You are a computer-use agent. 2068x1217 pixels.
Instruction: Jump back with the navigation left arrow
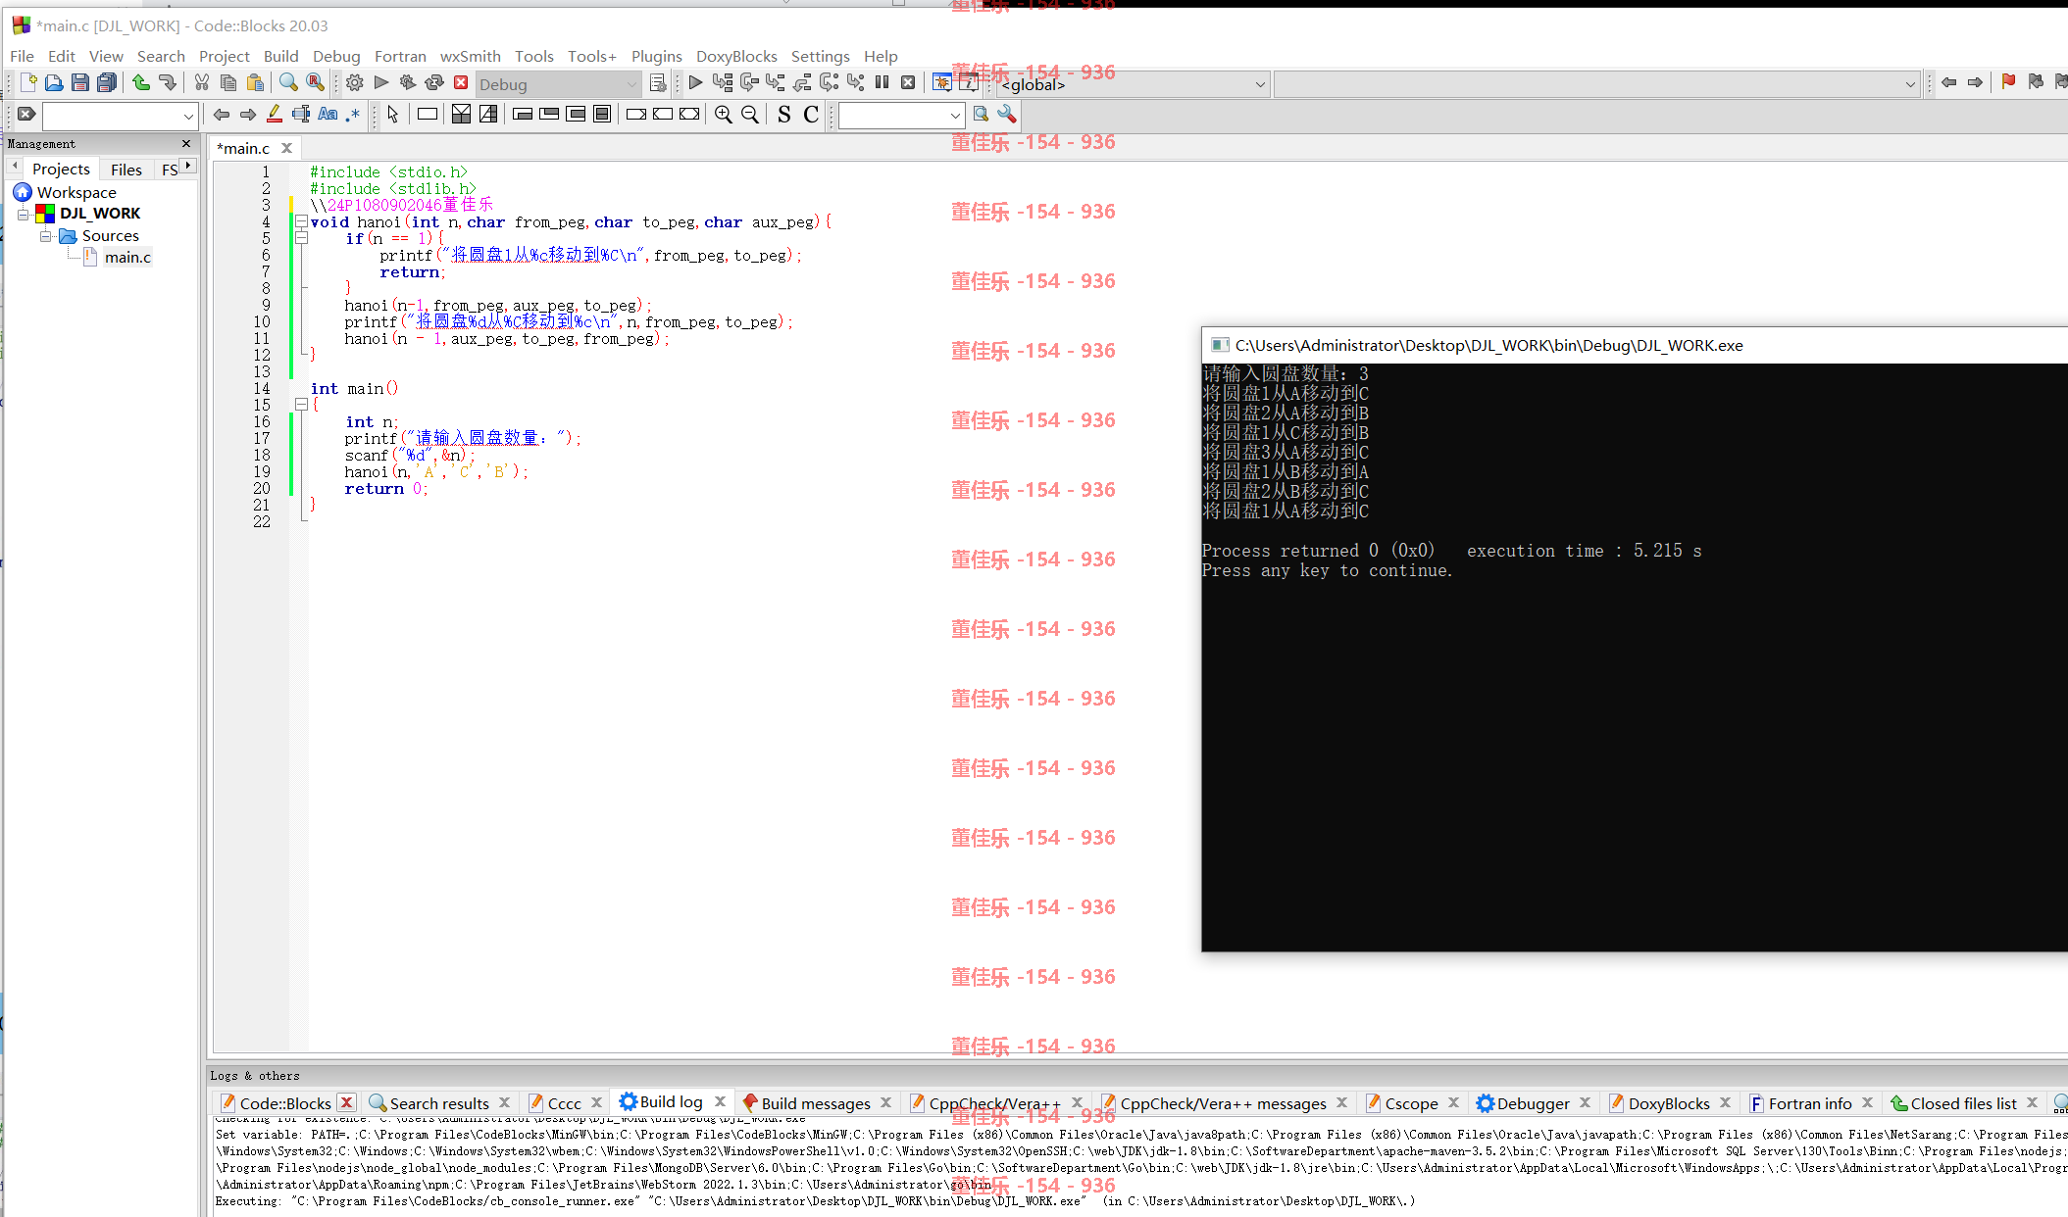[x=1948, y=83]
